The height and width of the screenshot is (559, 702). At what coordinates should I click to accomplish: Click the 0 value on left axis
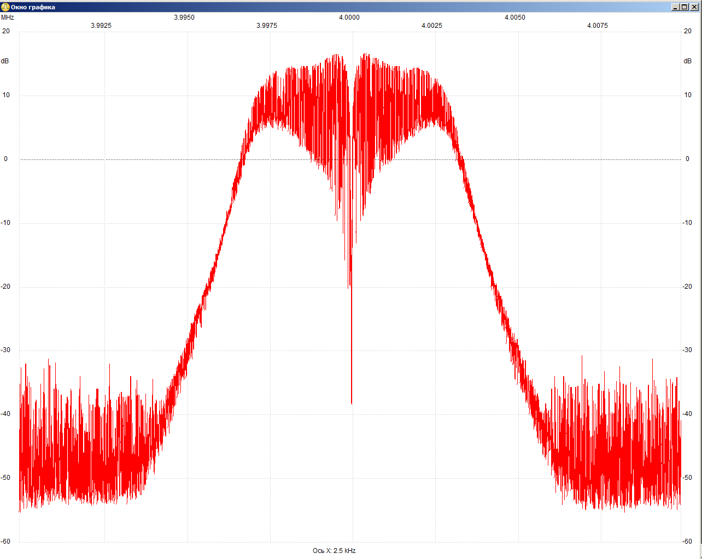(x=6, y=159)
